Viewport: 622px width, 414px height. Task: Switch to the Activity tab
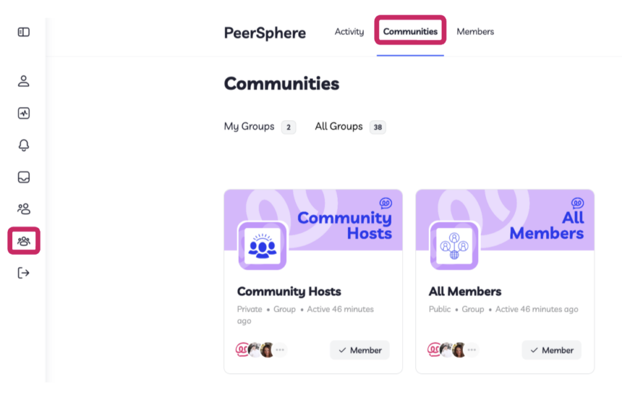pyautogui.click(x=349, y=32)
